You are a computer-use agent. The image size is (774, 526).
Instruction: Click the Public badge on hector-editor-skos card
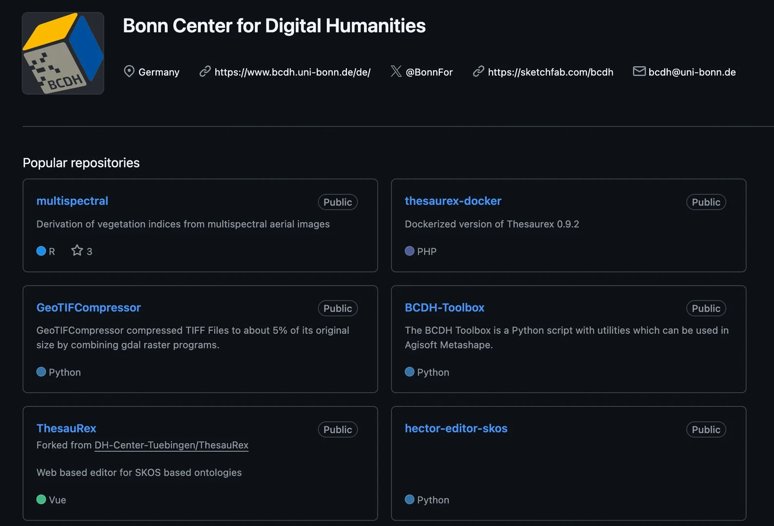coord(706,430)
